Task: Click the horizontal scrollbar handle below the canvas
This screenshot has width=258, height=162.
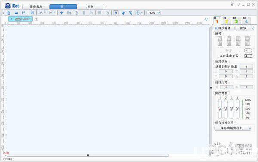Action: pos(88,155)
